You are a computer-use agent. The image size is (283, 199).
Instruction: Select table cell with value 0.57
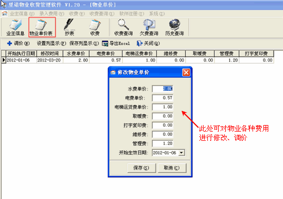106,60
